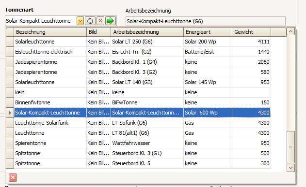306x187 pixels.
Task: Sort by Energieart column header
Action: coord(208,32)
